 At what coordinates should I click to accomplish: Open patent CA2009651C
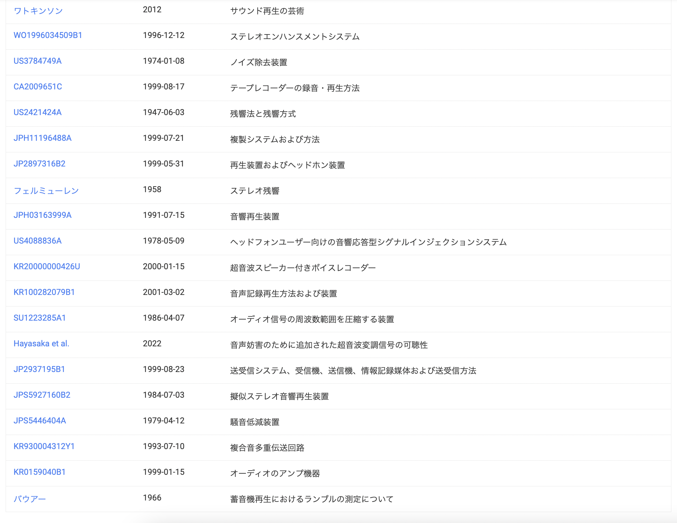(x=38, y=87)
